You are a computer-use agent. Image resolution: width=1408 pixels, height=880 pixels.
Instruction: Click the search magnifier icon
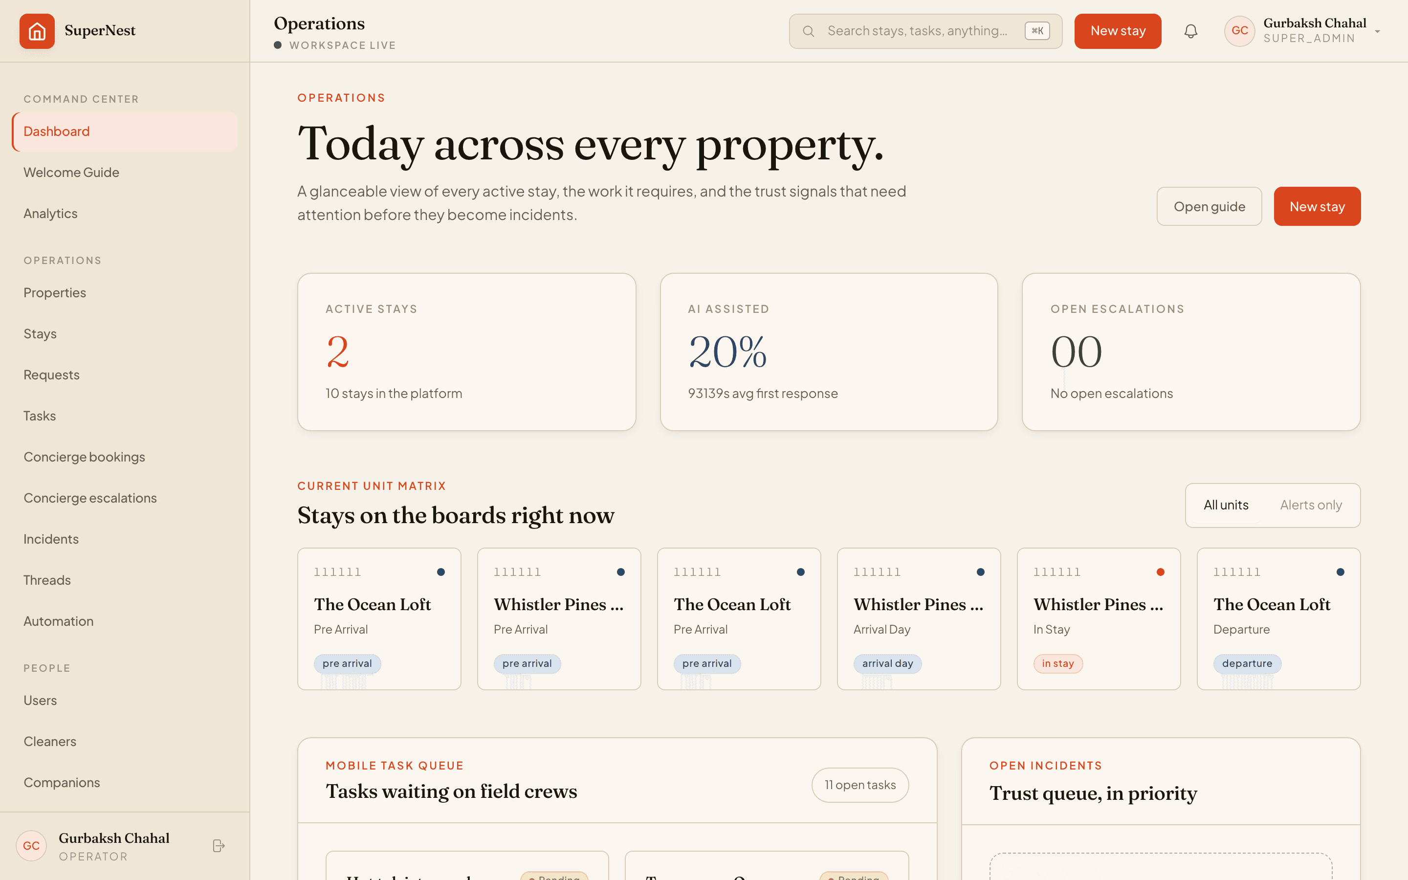pyautogui.click(x=808, y=31)
